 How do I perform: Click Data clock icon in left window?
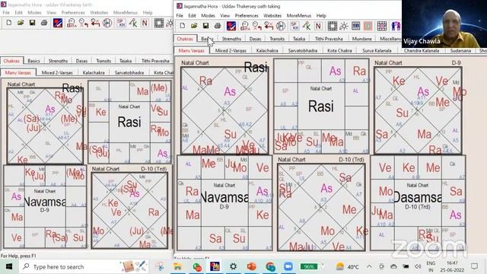(x=72, y=23)
